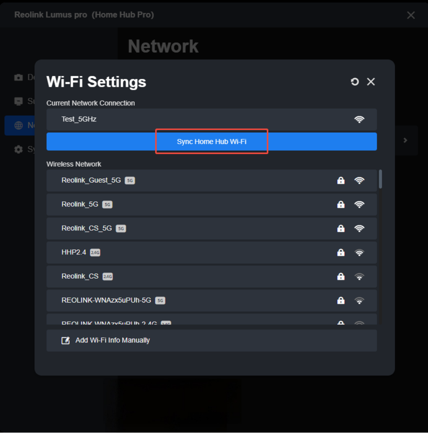Viewport: 428px width, 433px height.
Task: Click Sync Home Hub Wi-Fi button
Action: pyautogui.click(x=211, y=142)
